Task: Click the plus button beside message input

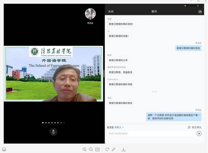Action: pyautogui.click(x=199, y=133)
